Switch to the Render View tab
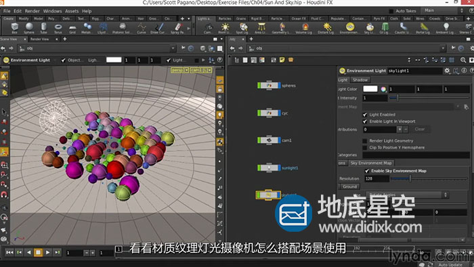The image size is (474, 267). click(39, 39)
